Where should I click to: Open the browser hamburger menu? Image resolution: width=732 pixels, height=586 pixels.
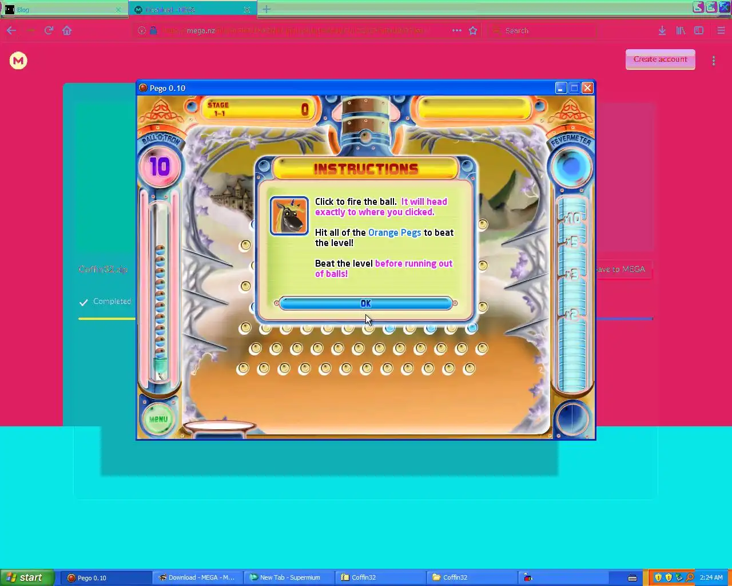(721, 30)
